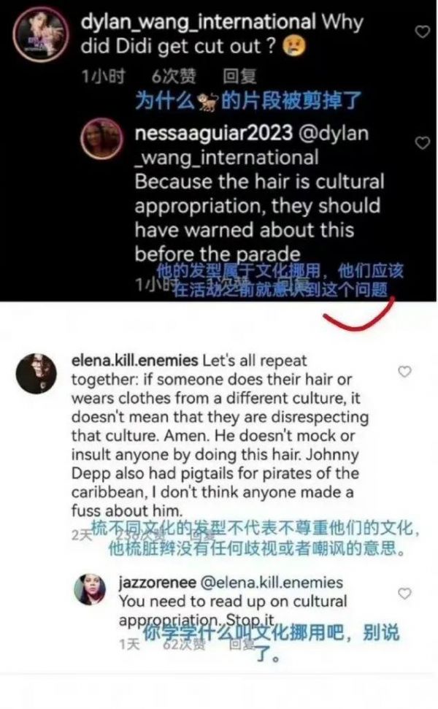Open nessaaguiar2023's avatar
This screenshot has width=438, height=709.
point(101,139)
